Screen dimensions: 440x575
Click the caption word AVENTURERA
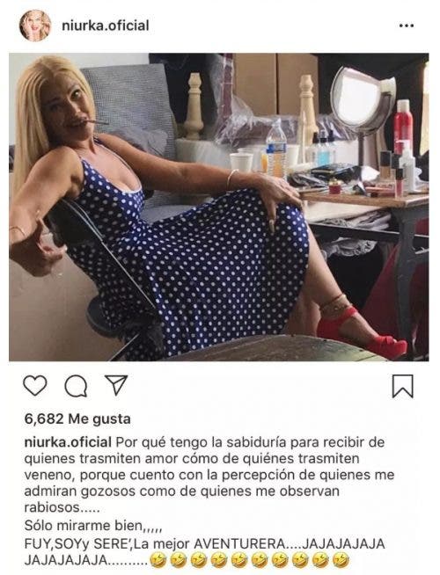[238, 543]
